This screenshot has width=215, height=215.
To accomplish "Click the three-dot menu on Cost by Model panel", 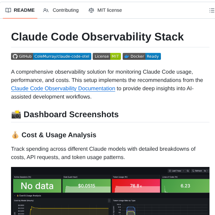I will click(109, 201).
